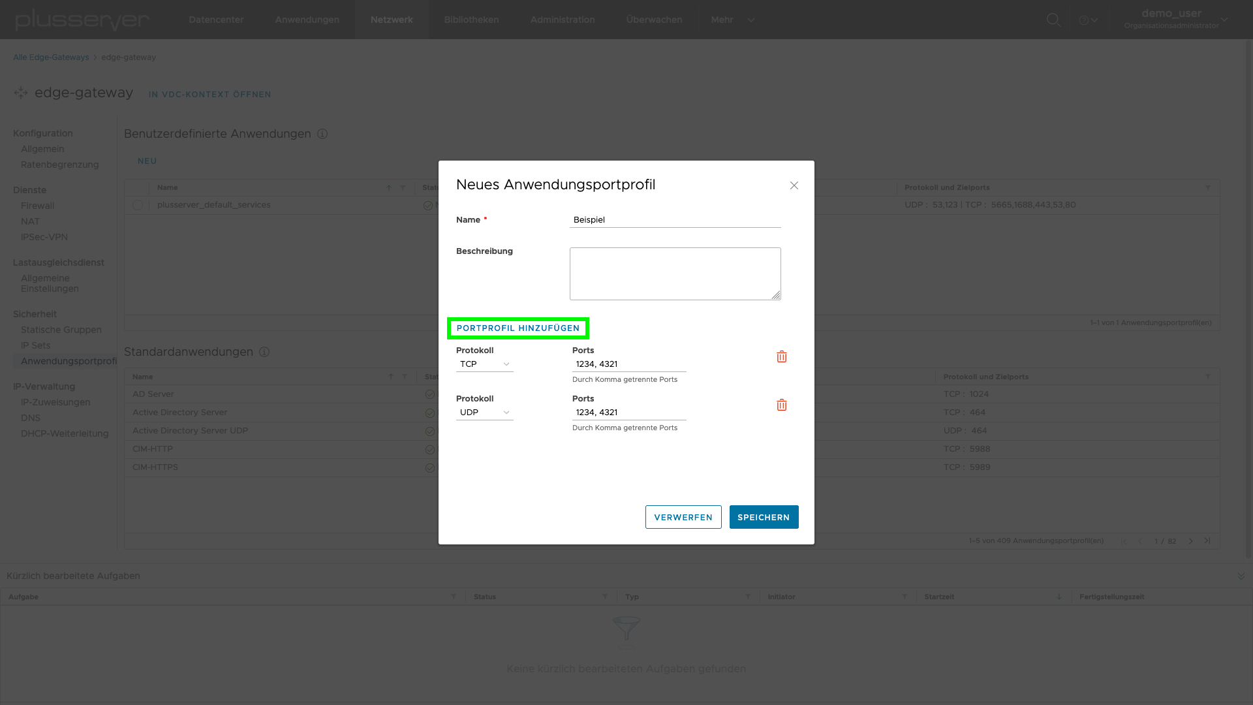
Task: Open the demo_user account menu
Action: click(x=1176, y=20)
